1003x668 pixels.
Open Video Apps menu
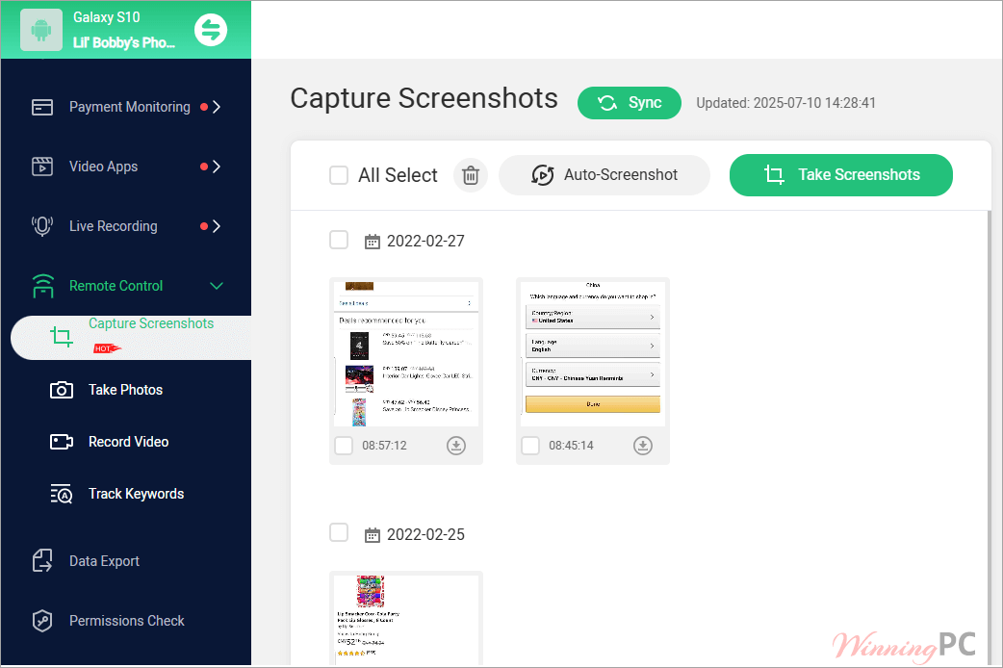[126, 167]
